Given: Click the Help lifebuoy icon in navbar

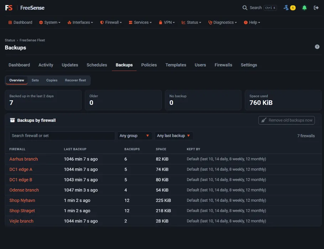Looking at the screenshot, I should pyautogui.click(x=245, y=22).
